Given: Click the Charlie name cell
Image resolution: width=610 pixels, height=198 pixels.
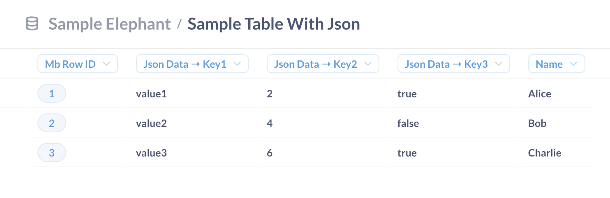Looking at the screenshot, I should (x=545, y=153).
